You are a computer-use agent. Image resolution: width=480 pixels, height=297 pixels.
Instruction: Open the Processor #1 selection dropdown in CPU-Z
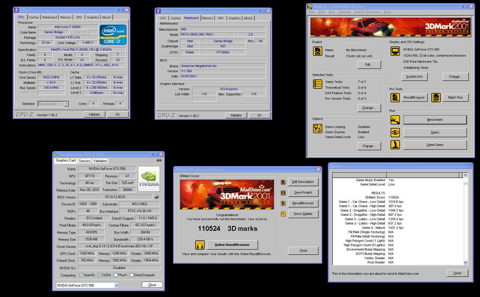[66, 104]
